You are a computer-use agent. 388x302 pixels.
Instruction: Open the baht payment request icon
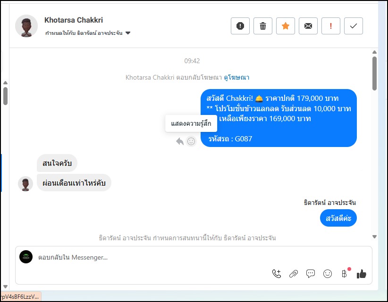click(x=345, y=274)
